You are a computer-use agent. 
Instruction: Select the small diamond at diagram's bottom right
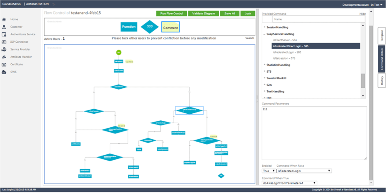click(221, 176)
